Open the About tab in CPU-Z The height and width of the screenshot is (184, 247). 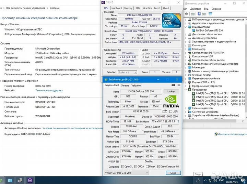[166, 8]
